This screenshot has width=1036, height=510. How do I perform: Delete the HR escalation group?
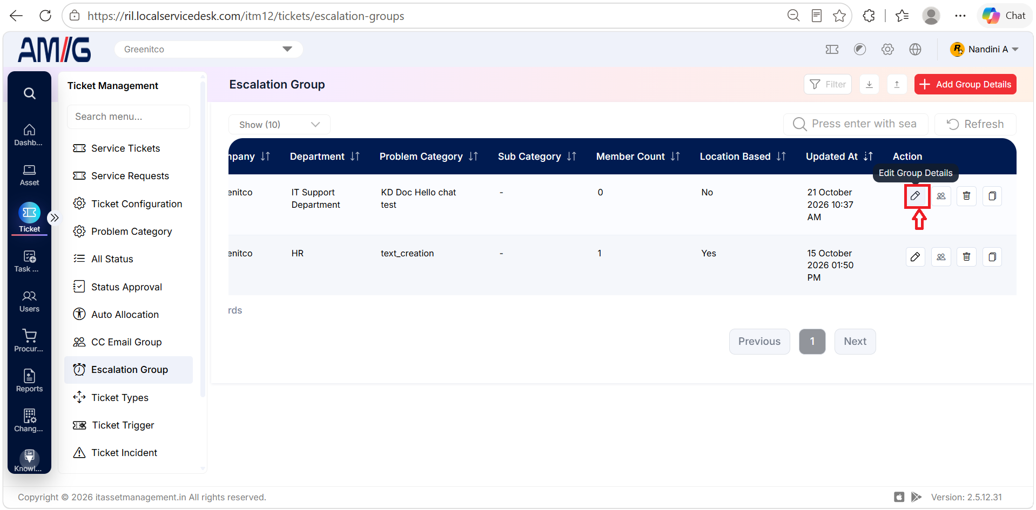click(x=966, y=257)
